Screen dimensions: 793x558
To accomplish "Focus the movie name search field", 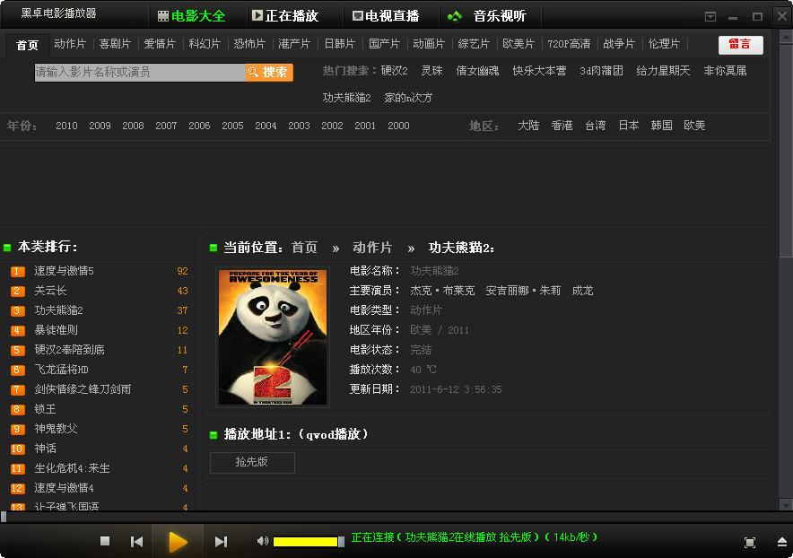I will click(x=140, y=73).
